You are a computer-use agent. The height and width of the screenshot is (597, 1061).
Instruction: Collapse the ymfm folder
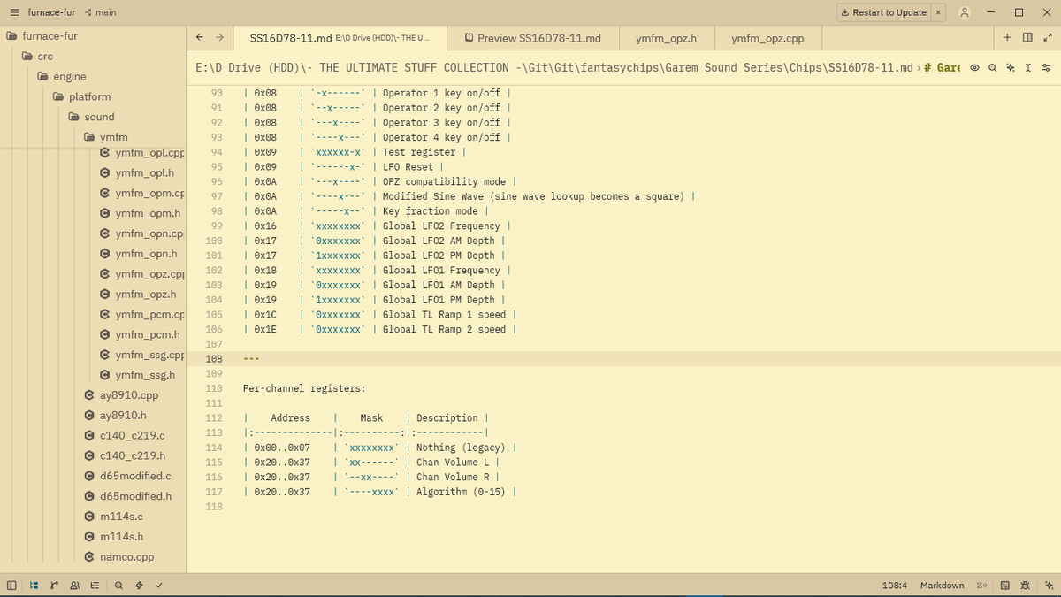click(114, 137)
